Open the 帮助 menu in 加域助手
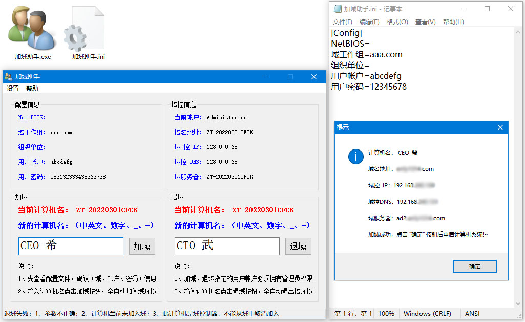This screenshot has height=322, width=525. pos(32,88)
